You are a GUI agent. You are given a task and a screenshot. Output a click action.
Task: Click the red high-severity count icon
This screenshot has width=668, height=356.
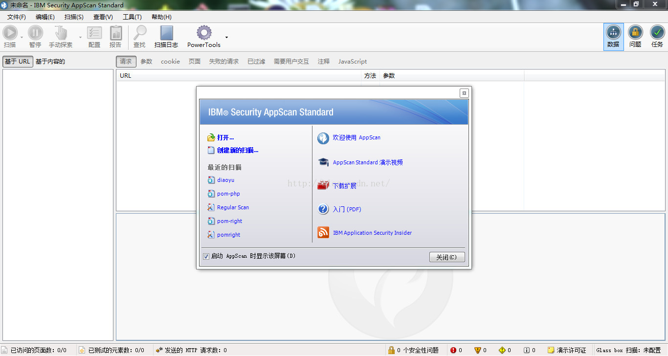(453, 350)
